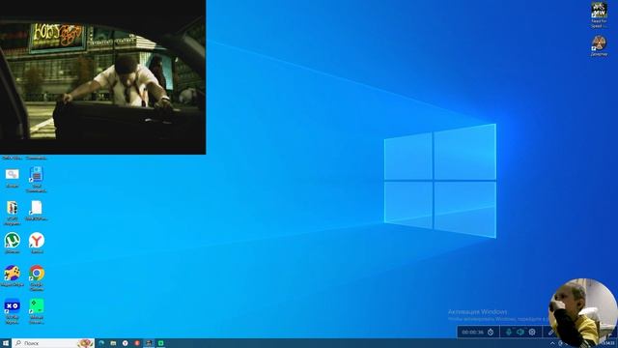Open the green recorder taskbar icon
The image size is (618, 348).
(161, 343)
